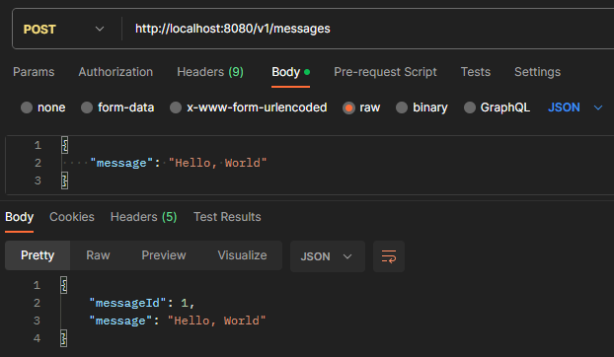
Task: Select the request Body tab
Action: [x=290, y=72]
